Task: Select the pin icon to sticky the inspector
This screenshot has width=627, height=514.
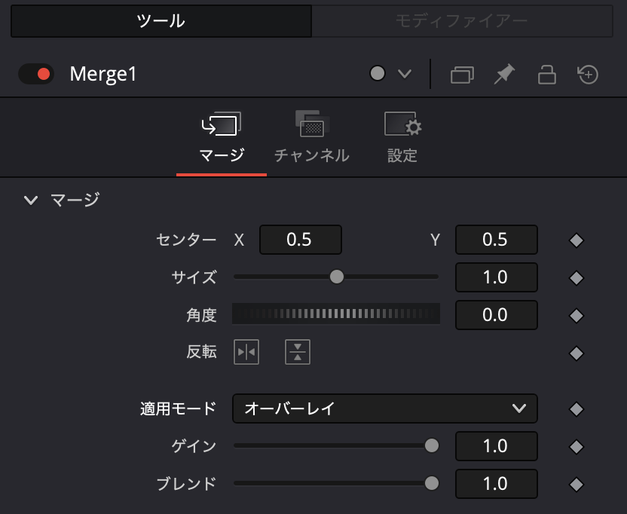Action: (503, 73)
